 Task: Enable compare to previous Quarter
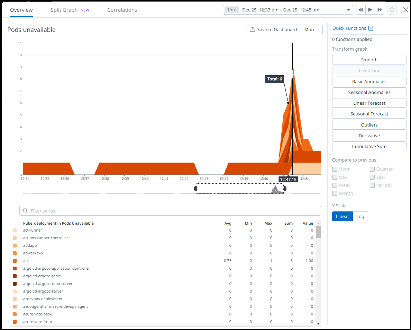[x=372, y=169]
